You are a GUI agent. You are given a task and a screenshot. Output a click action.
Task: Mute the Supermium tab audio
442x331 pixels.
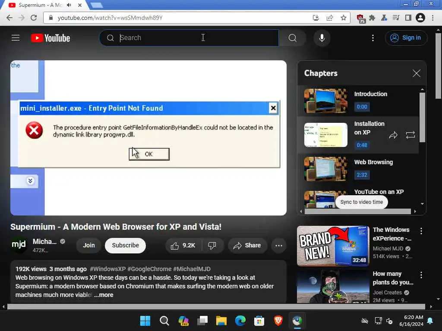(69, 5)
